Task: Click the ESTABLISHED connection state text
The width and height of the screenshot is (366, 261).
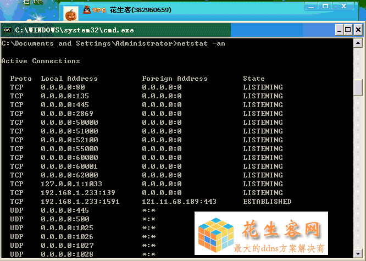Action: click(267, 202)
